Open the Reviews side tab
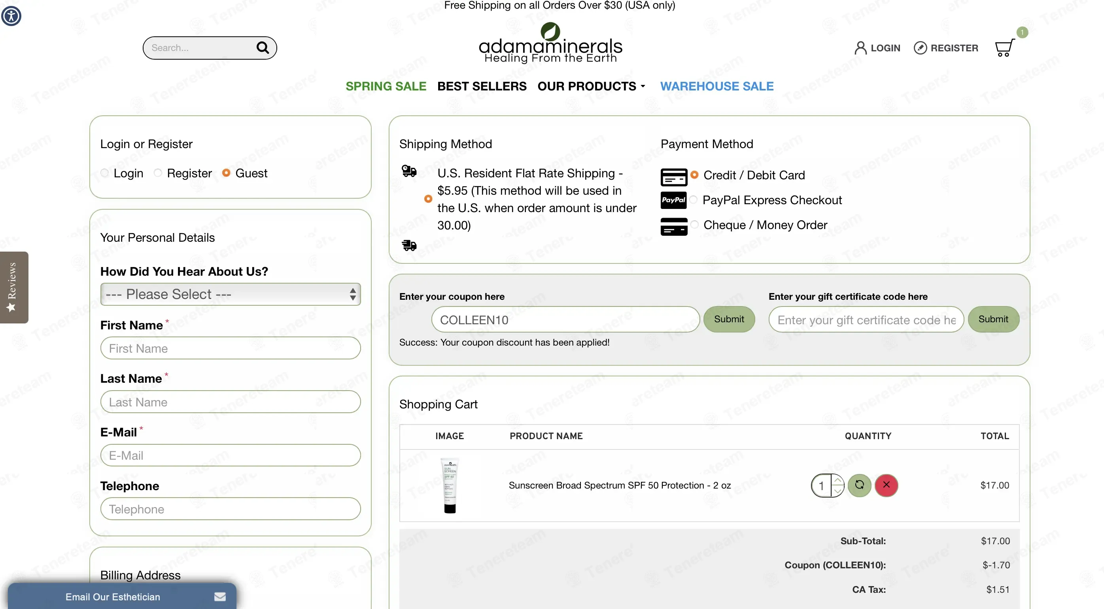Screen dimensions: 1104x609 coord(14,287)
